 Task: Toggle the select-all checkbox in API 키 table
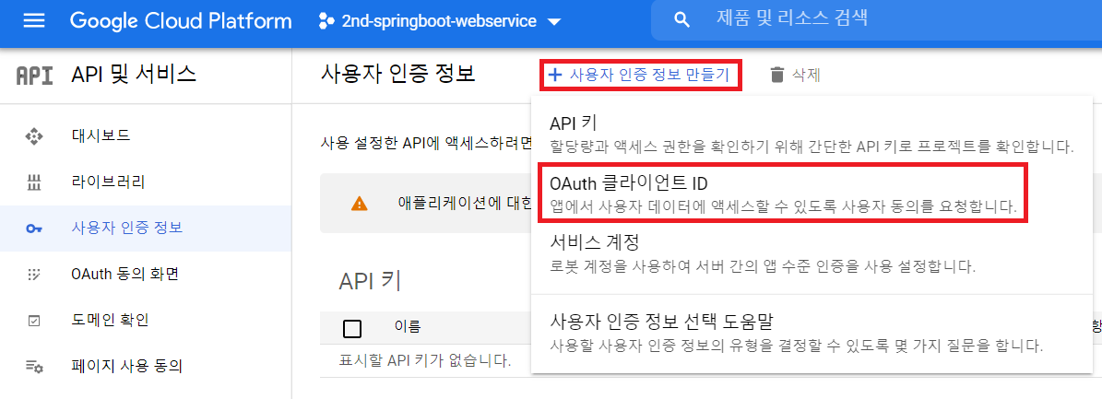click(x=352, y=328)
